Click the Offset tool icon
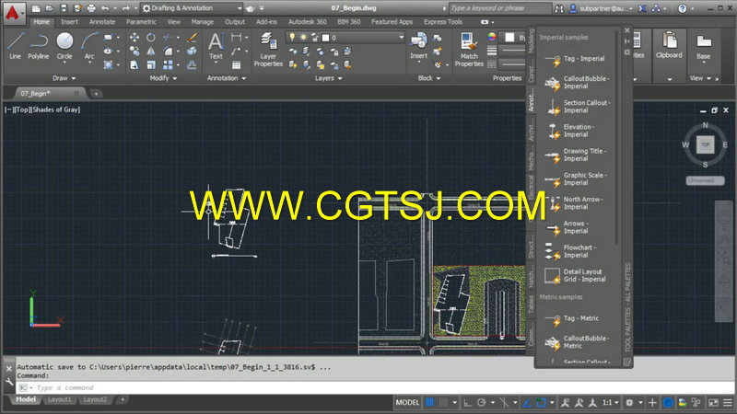 192,64
